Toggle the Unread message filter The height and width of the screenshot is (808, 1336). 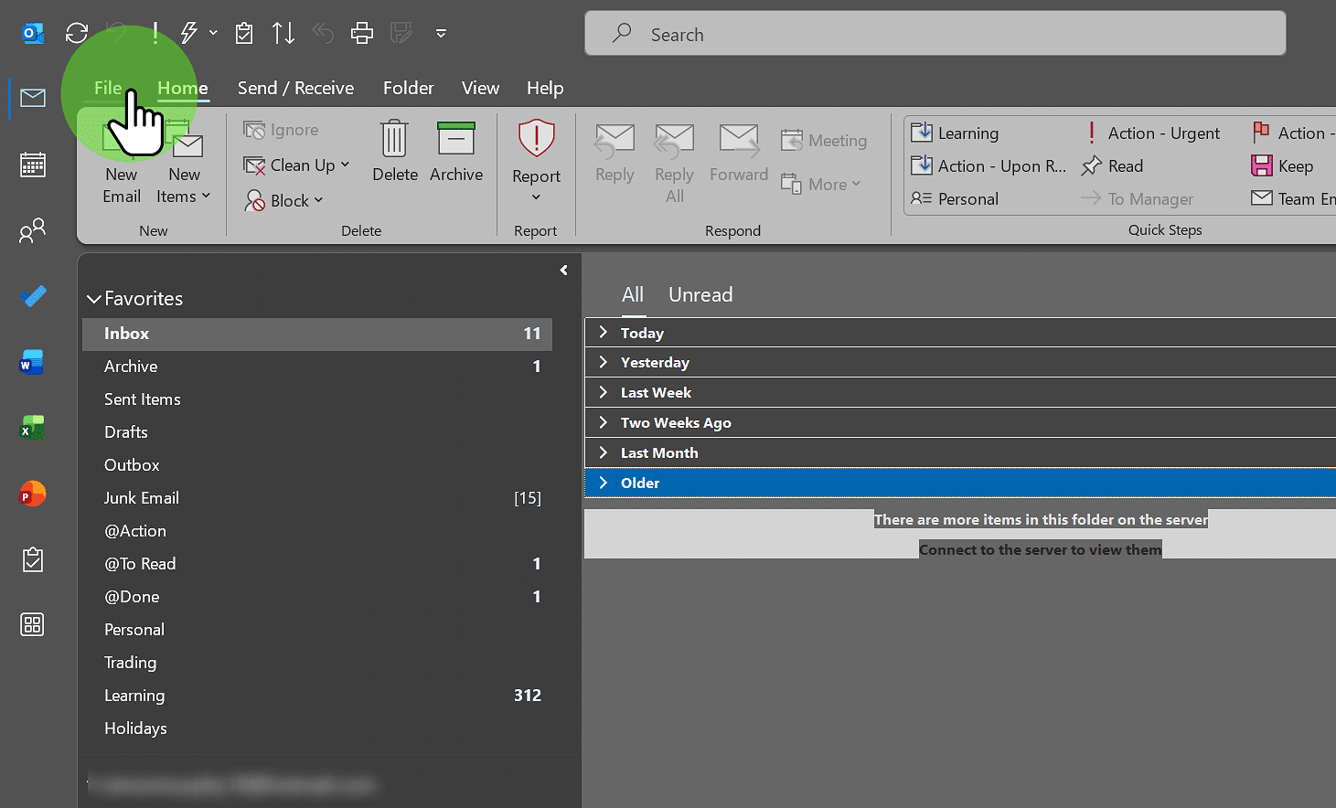coord(700,294)
